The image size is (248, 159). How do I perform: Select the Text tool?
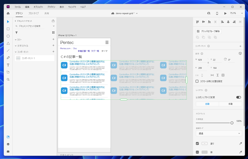[x=8, y=65]
